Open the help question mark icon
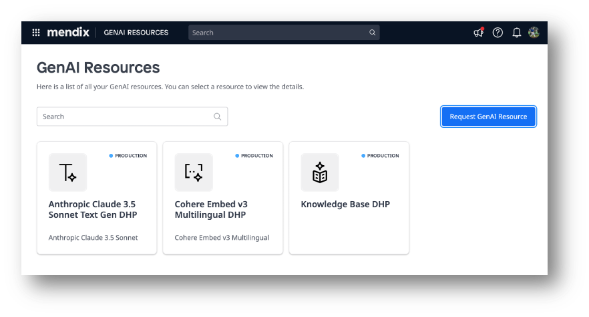This screenshot has width=589, height=317. click(498, 33)
